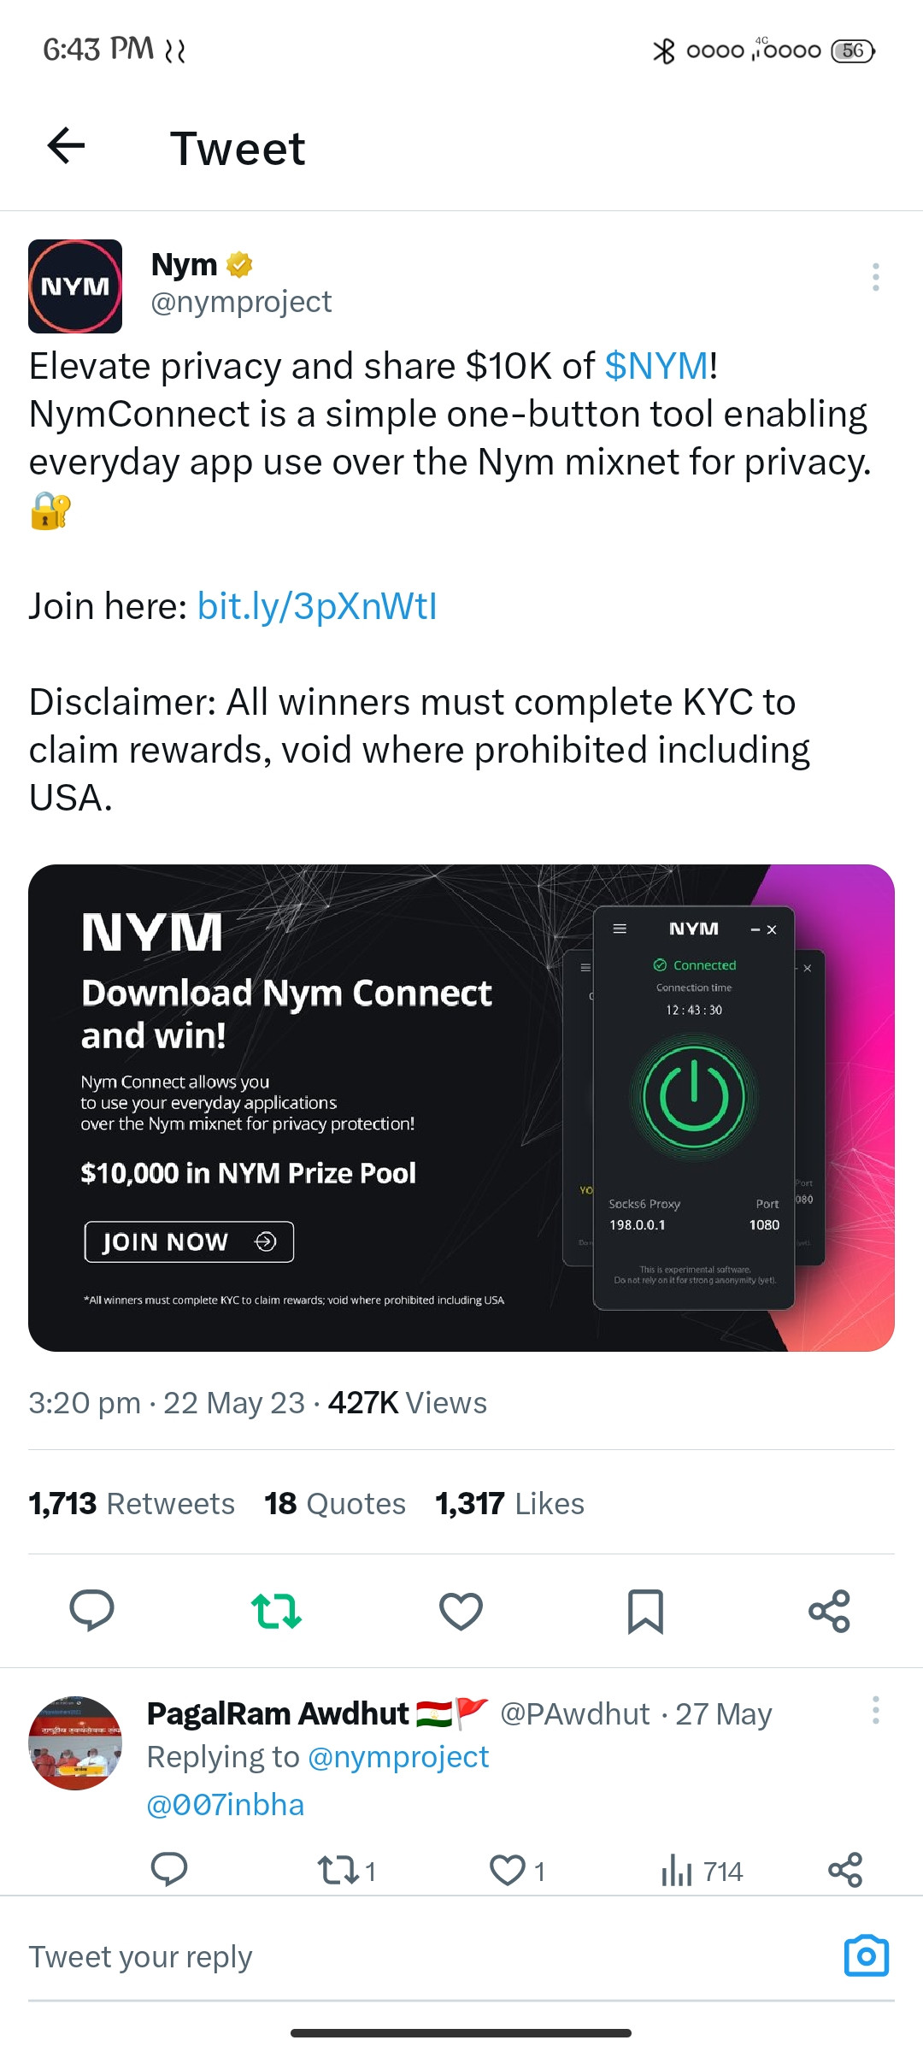Bookmark the Nym tweet

coord(645,1611)
